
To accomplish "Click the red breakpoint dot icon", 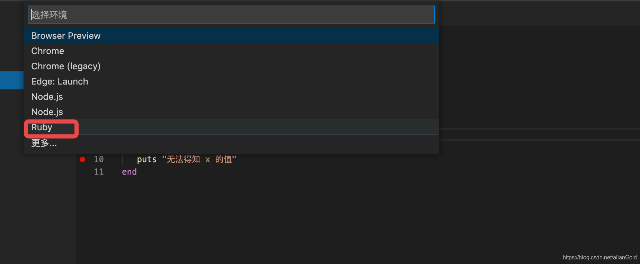I will (x=82, y=159).
